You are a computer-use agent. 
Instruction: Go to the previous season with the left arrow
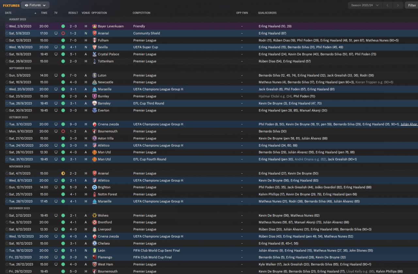point(387,5)
